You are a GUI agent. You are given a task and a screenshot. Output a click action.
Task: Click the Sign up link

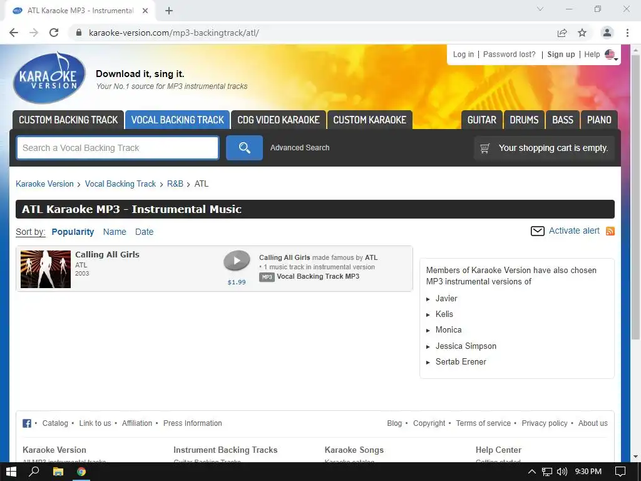561,54
